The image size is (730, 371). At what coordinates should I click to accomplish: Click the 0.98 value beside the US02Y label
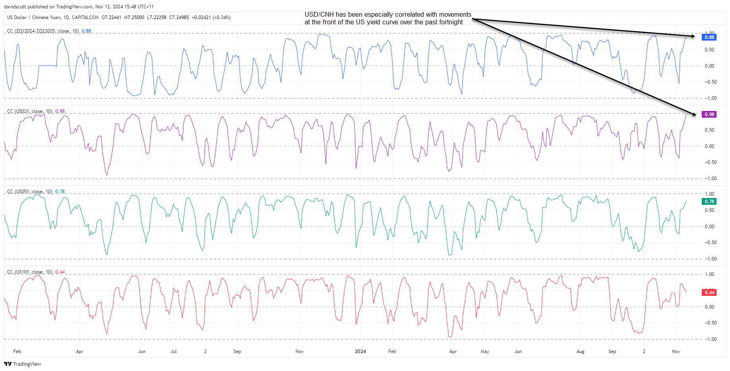coord(60,111)
